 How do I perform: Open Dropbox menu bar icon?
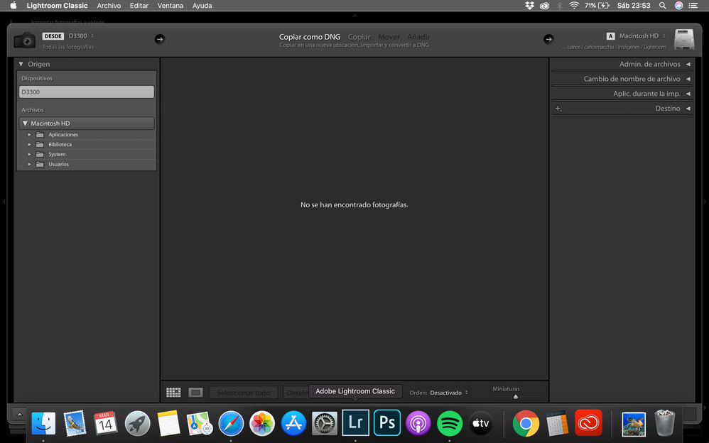(x=529, y=6)
